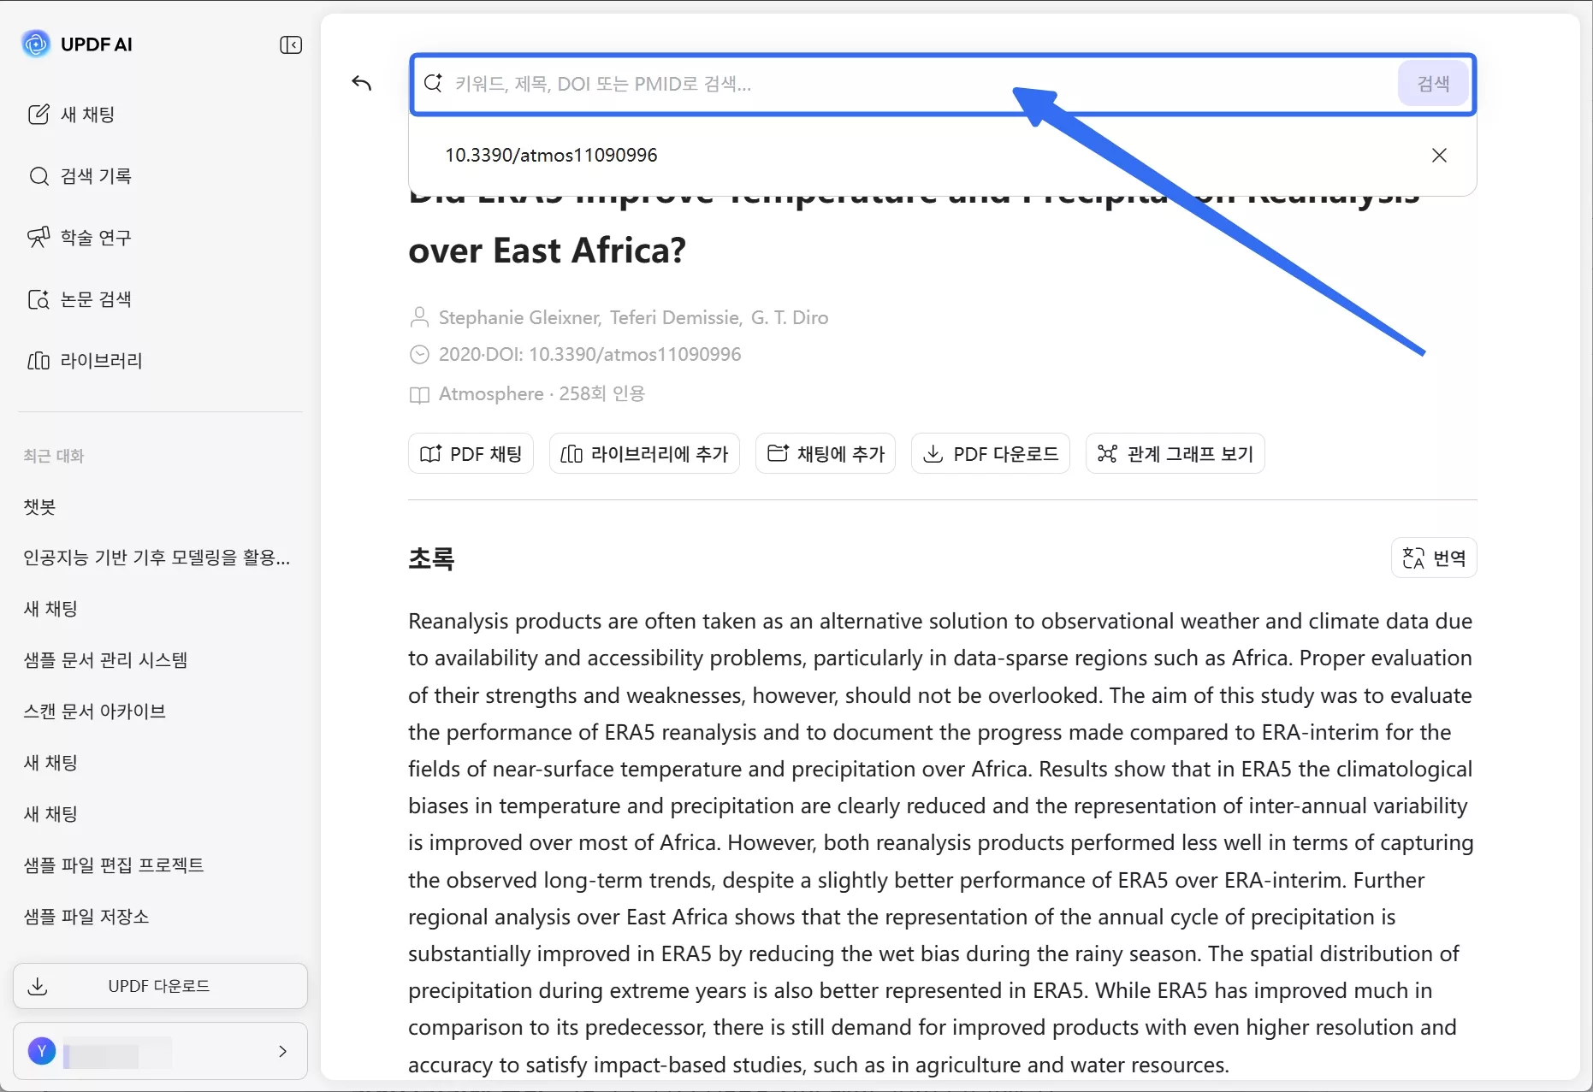Screen dimensions: 1593x1092
Task: Go back using the return arrow icon
Action: tap(362, 83)
